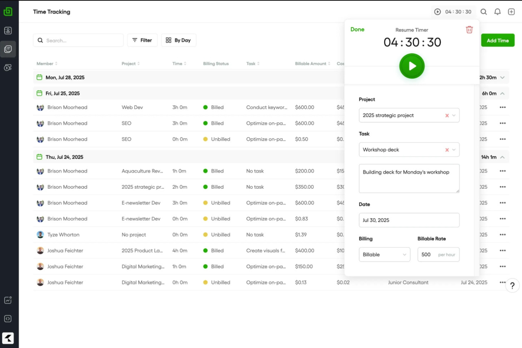The image size is (522, 348).
Task: Open the Reports icon in the lower sidebar
Action: click(8, 300)
